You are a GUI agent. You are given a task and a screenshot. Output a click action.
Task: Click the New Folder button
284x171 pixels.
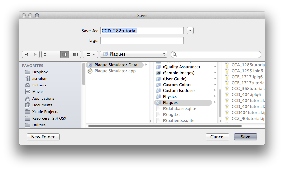[43, 137]
